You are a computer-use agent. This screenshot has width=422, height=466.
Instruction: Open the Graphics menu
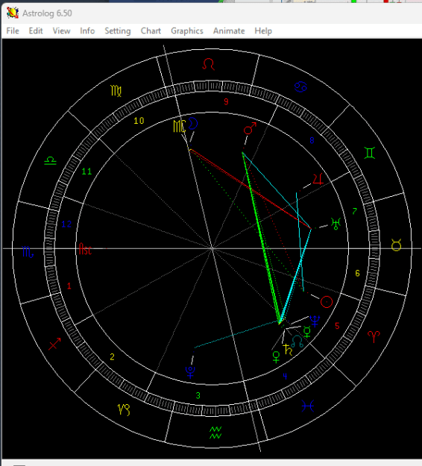(187, 31)
